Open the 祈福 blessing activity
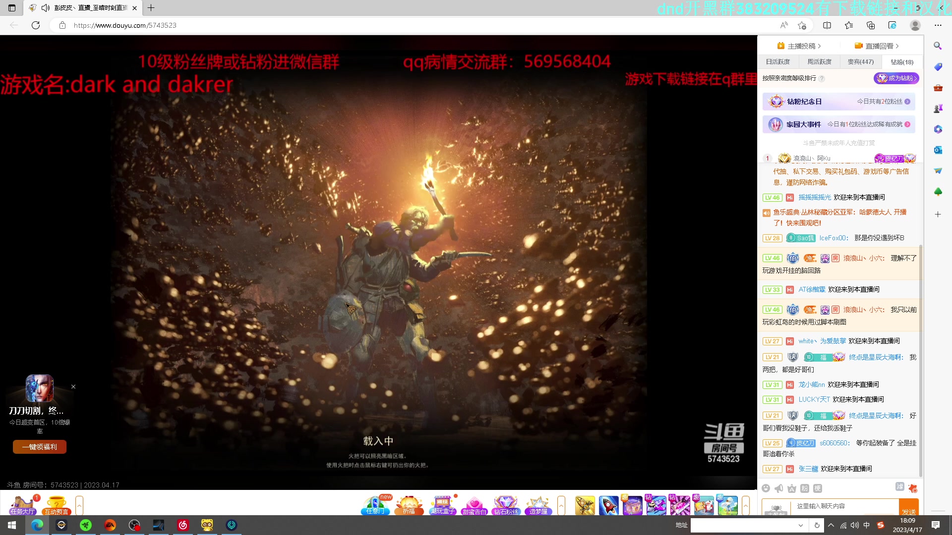The height and width of the screenshot is (535, 952). (x=409, y=506)
